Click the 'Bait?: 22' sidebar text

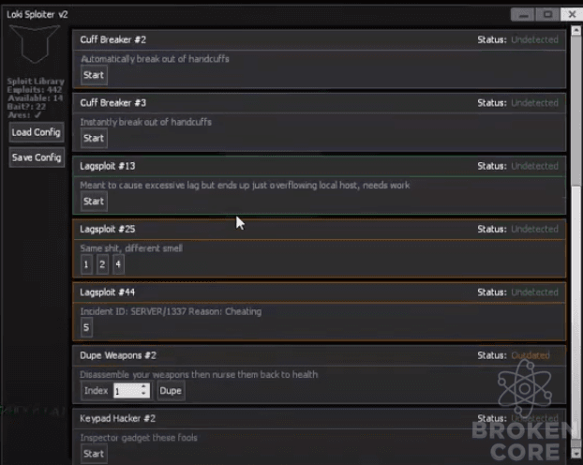(x=26, y=107)
